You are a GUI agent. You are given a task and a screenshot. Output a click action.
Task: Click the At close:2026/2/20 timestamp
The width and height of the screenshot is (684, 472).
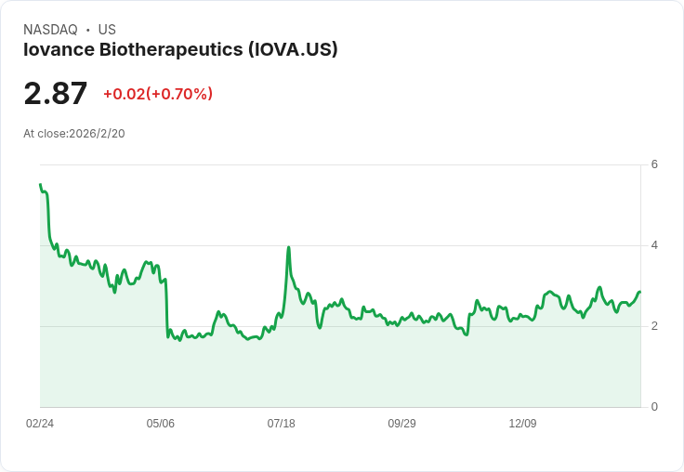click(74, 134)
